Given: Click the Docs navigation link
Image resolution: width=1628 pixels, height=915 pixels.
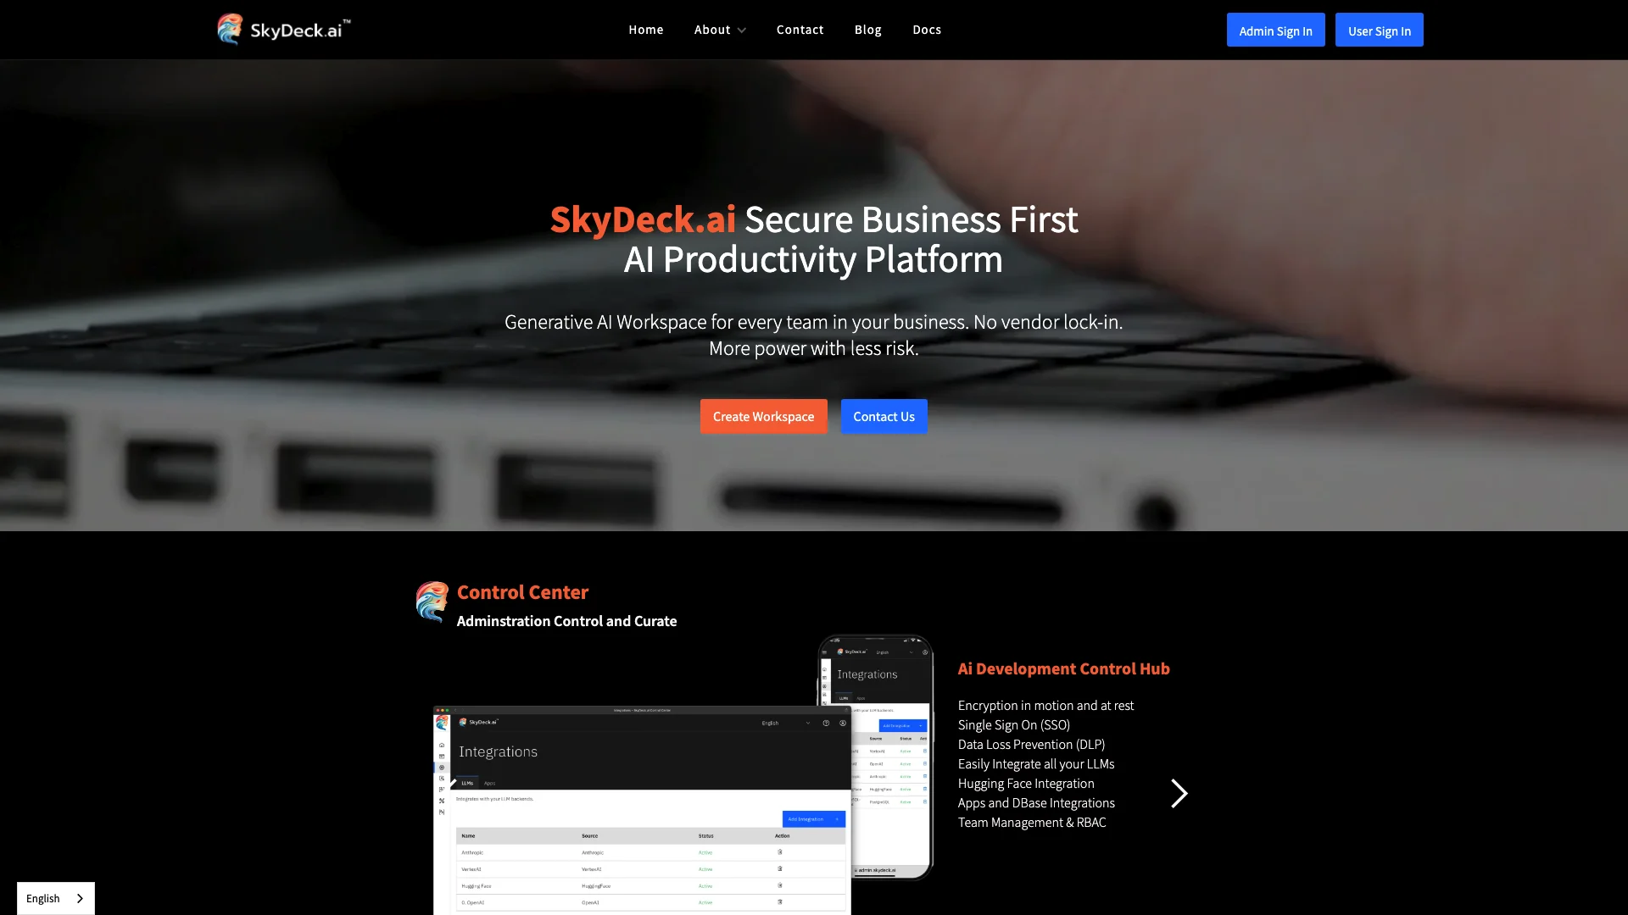Looking at the screenshot, I should point(927,30).
